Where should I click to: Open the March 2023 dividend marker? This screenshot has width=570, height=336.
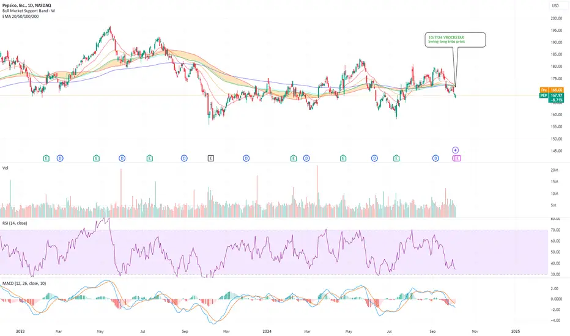tap(60, 158)
